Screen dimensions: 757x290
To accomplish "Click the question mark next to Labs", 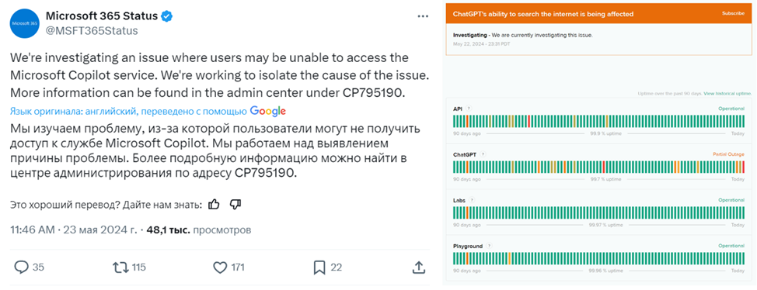I will point(473,200).
